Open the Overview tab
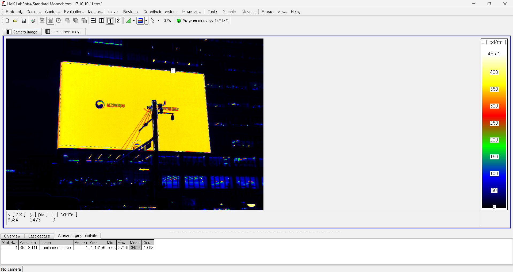513x272 pixels. 12,236
